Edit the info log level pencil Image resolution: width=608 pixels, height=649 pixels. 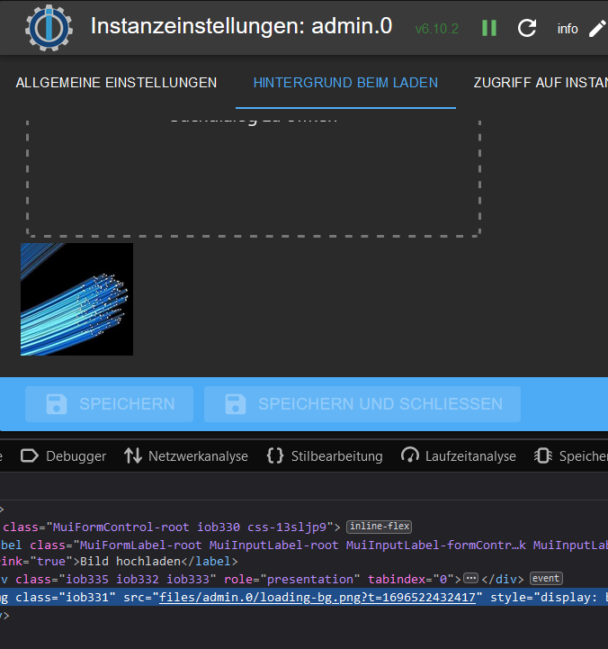(x=597, y=29)
